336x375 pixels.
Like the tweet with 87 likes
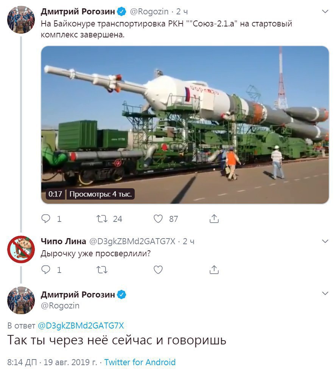[158, 218]
